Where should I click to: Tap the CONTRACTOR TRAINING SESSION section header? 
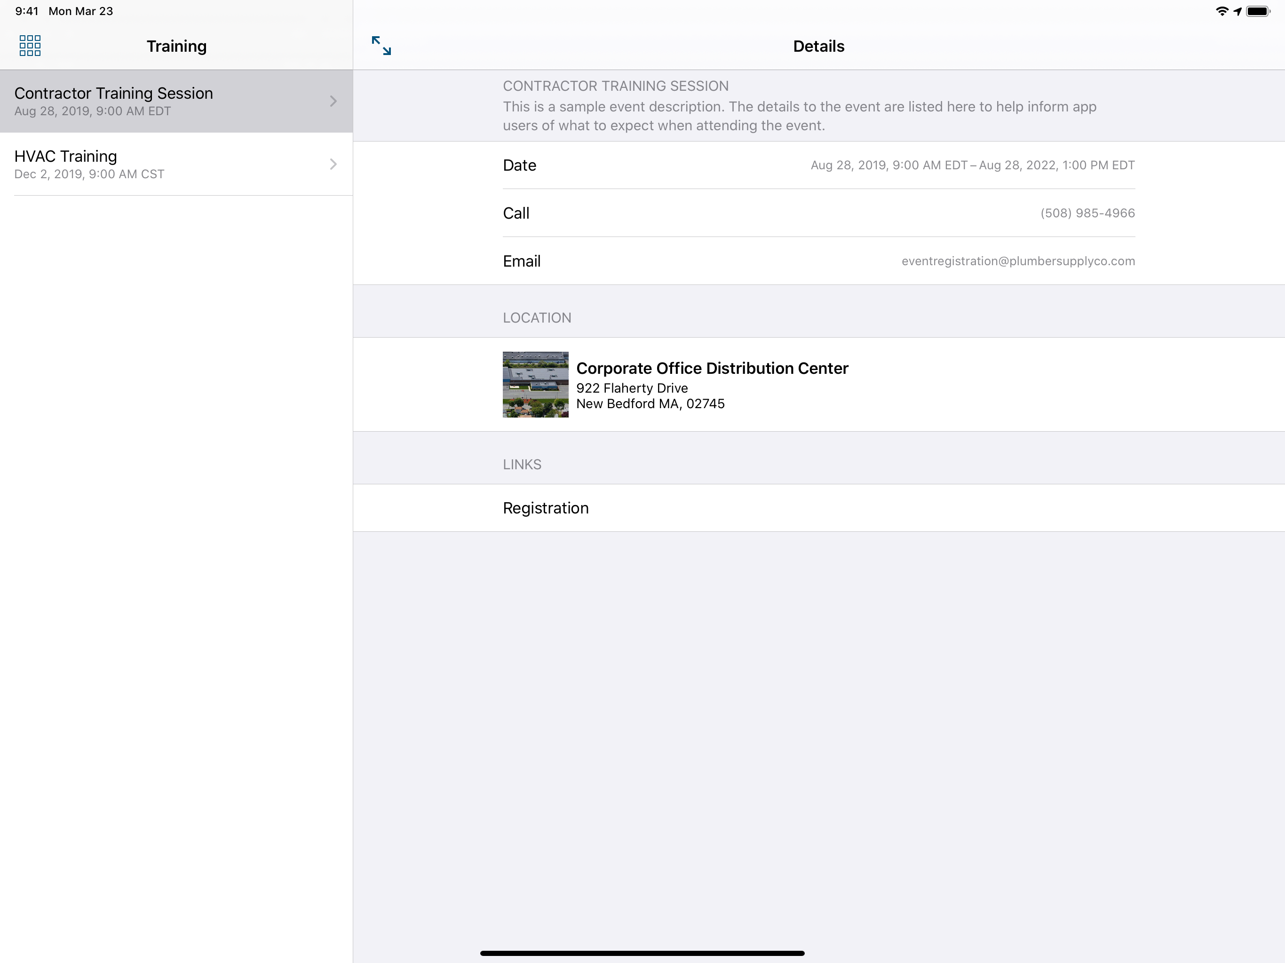point(616,86)
